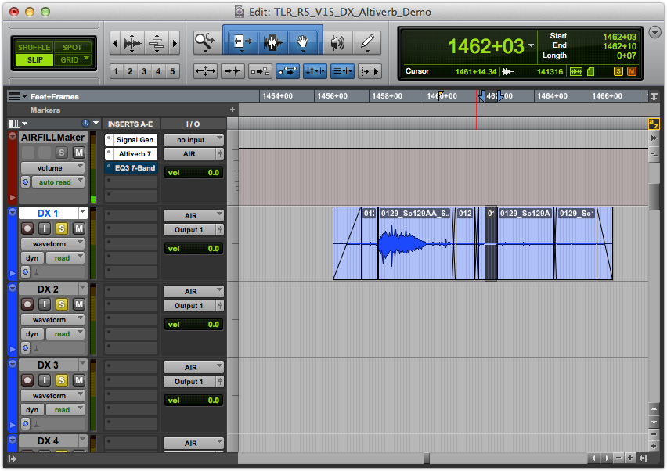Viewport: 667px width, 471px height.
Task: Open DX 1 automation mode read dropdown
Action: tap(66, 258)
